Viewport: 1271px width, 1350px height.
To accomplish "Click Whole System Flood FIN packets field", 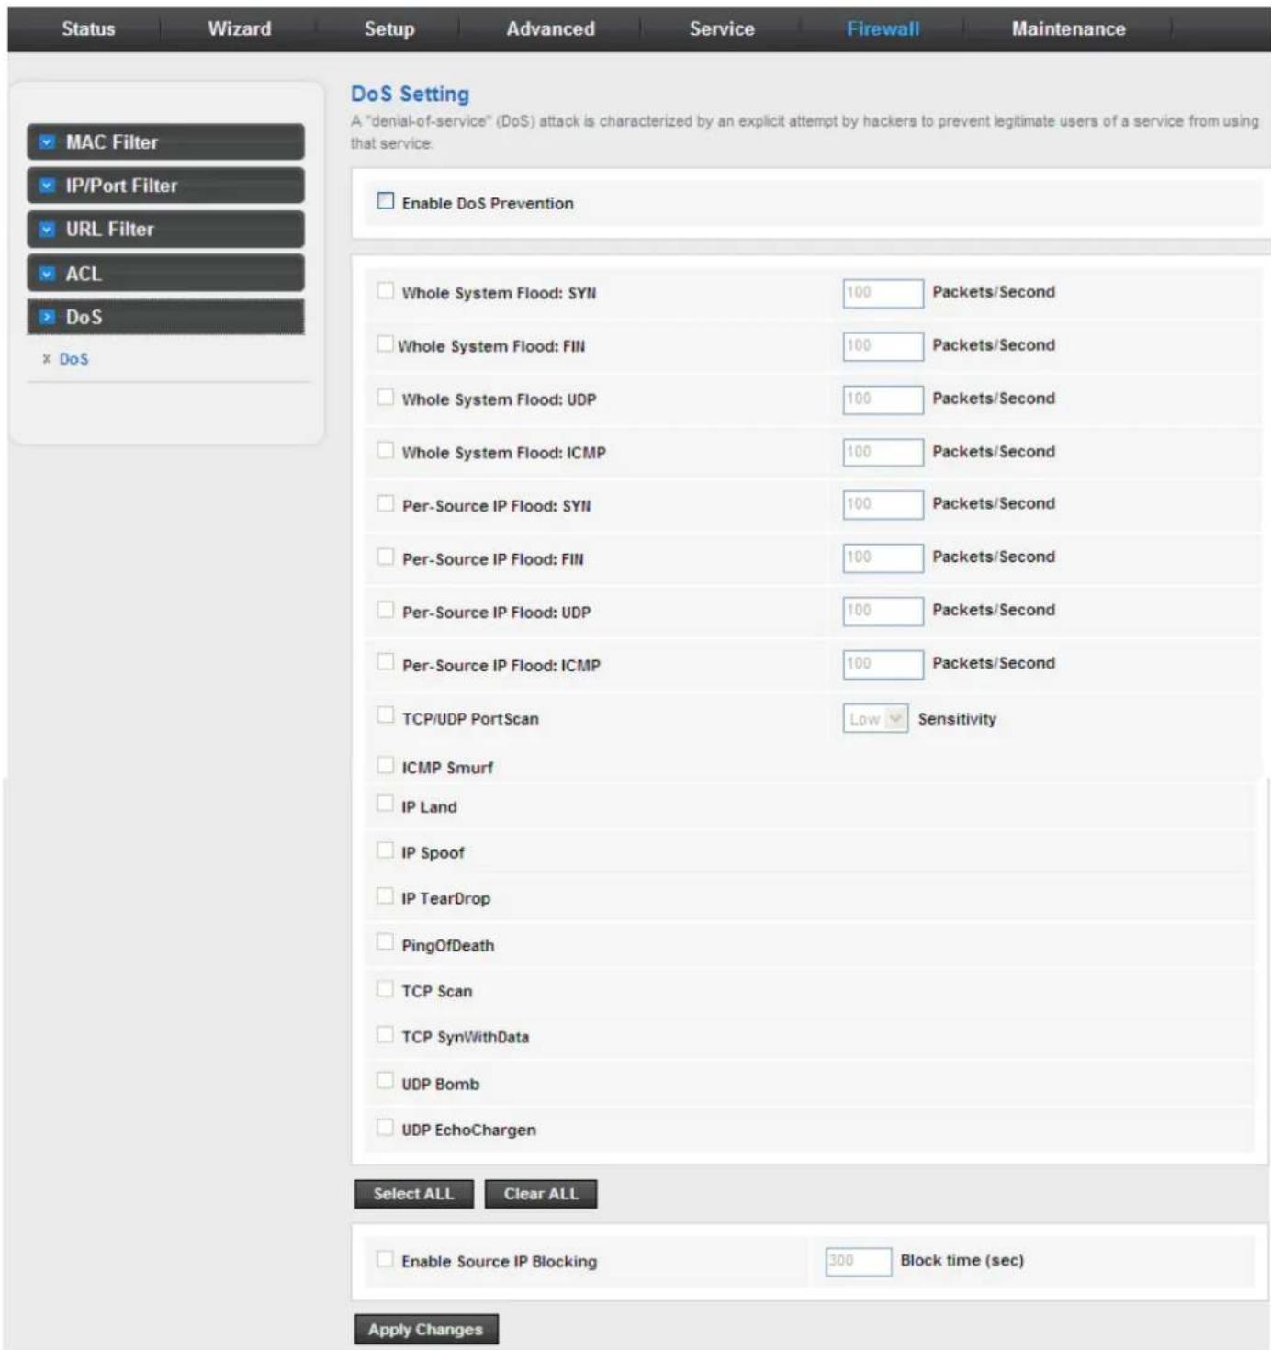I will (x=883, y=346).
